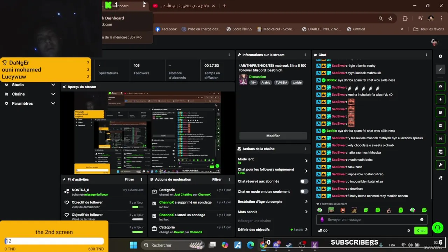448x252 pixels.
Task: Click the pencil edit icon in right sidebar
Action: click(x=440, y=69)
